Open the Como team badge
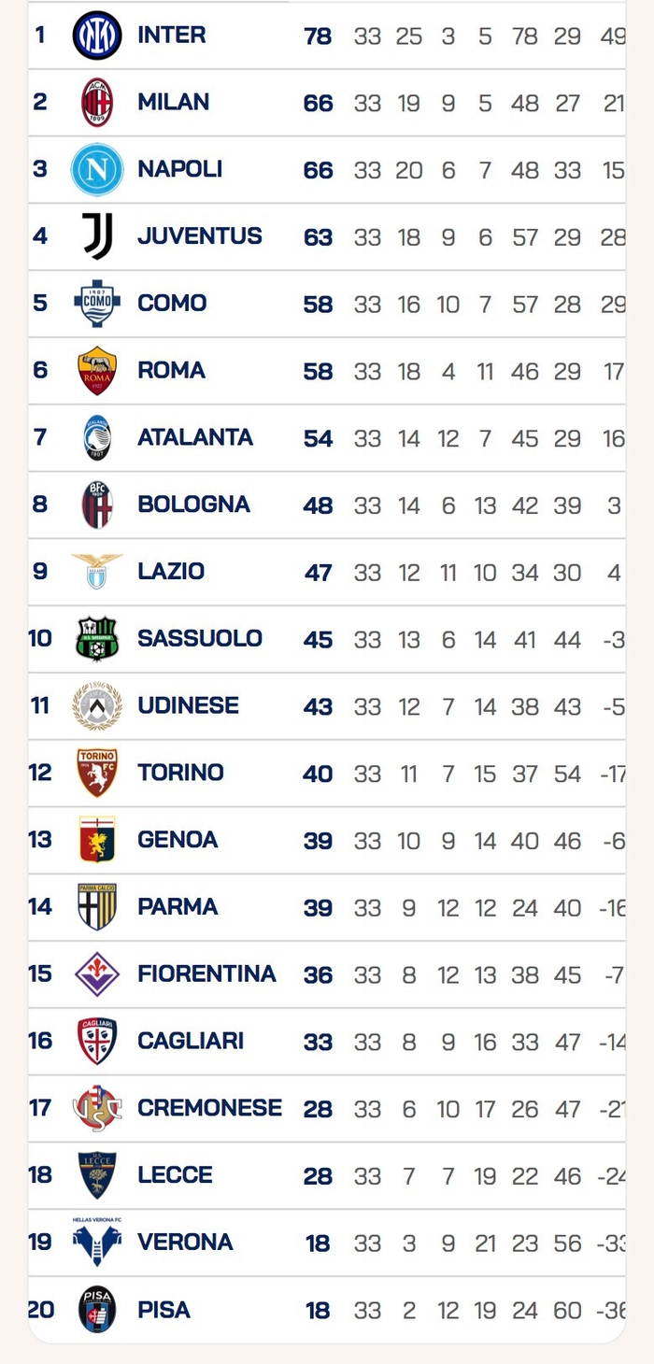The width and height of the screenshot is (654, 1364). coord(97,304)
